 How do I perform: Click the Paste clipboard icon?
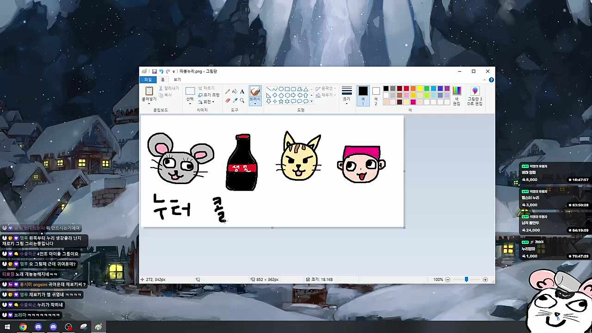click(149, 91)
